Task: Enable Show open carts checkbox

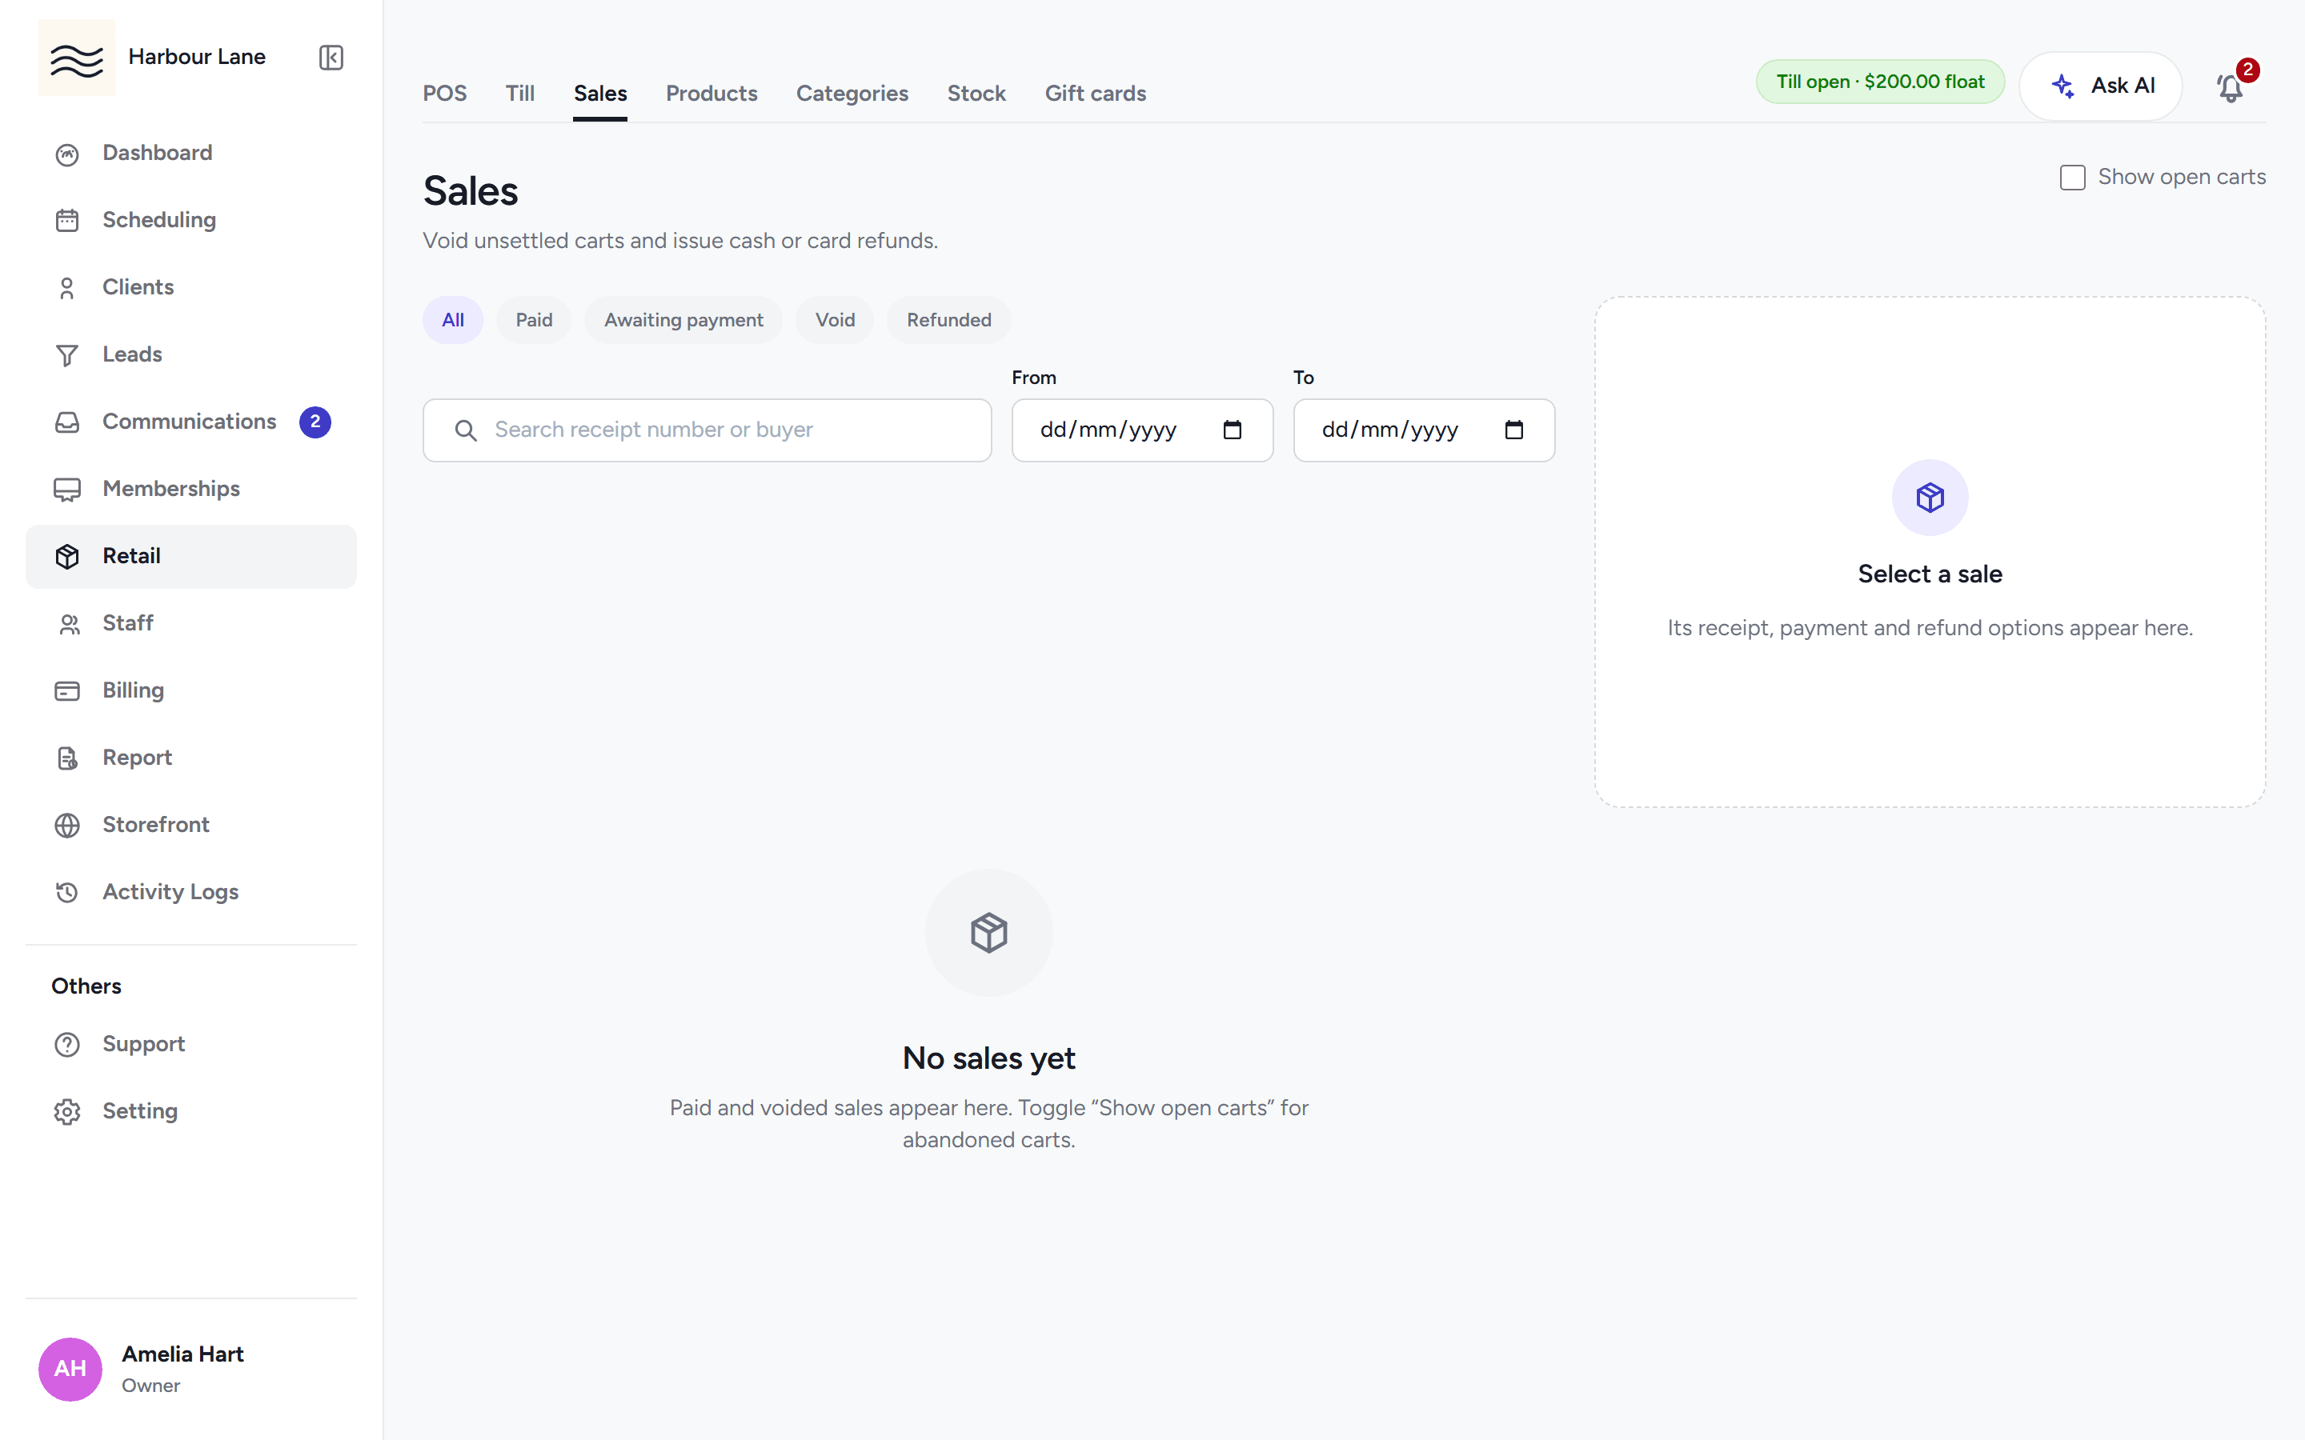Action: point(2073,177)
